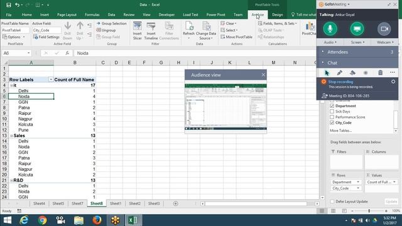Viewport: 402px width, 226px height.
Task: Collapse the R&D department group
Action: point(11,180)
